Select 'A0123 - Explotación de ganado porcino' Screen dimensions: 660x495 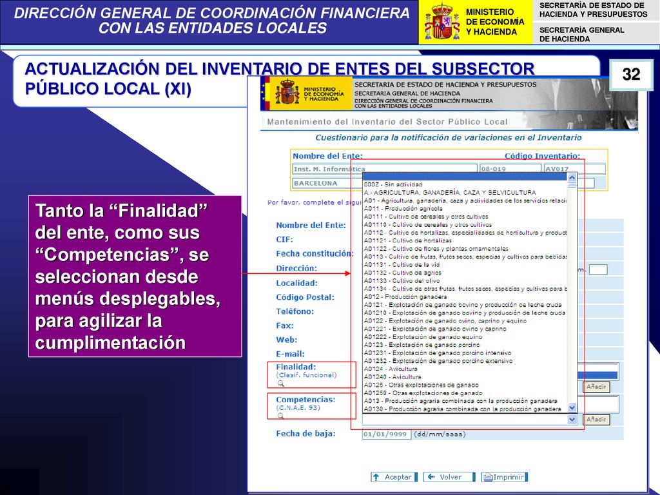(465, 345)
